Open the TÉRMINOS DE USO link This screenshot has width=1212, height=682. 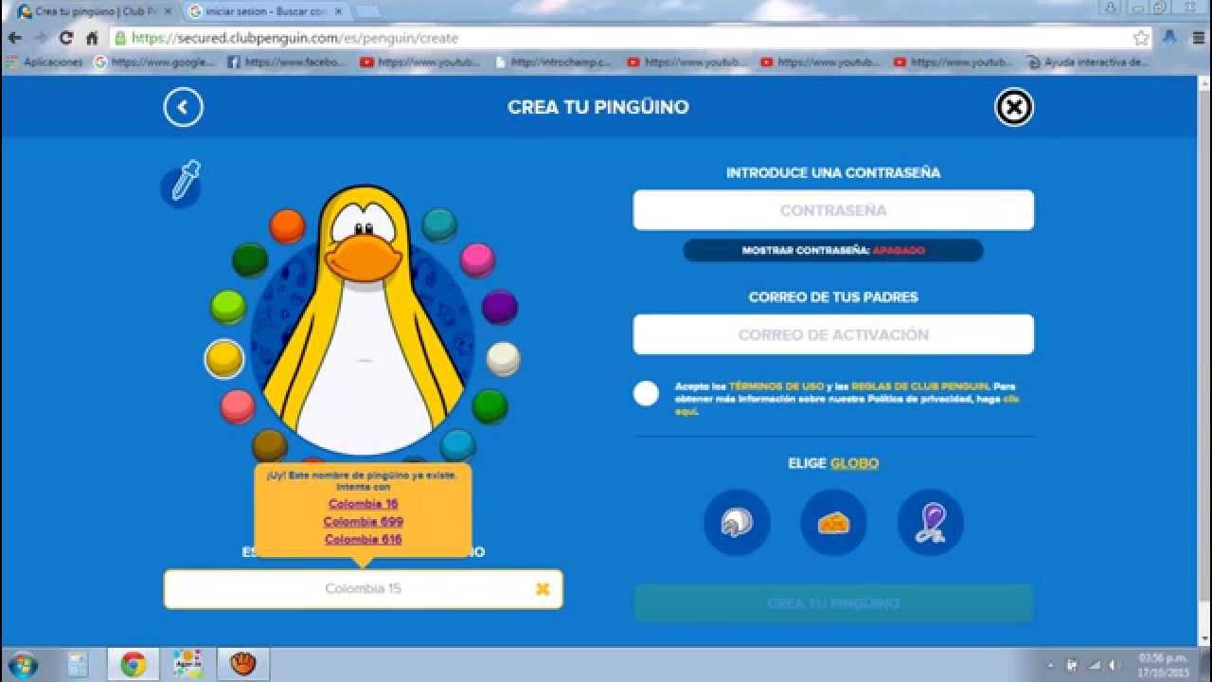775,386
